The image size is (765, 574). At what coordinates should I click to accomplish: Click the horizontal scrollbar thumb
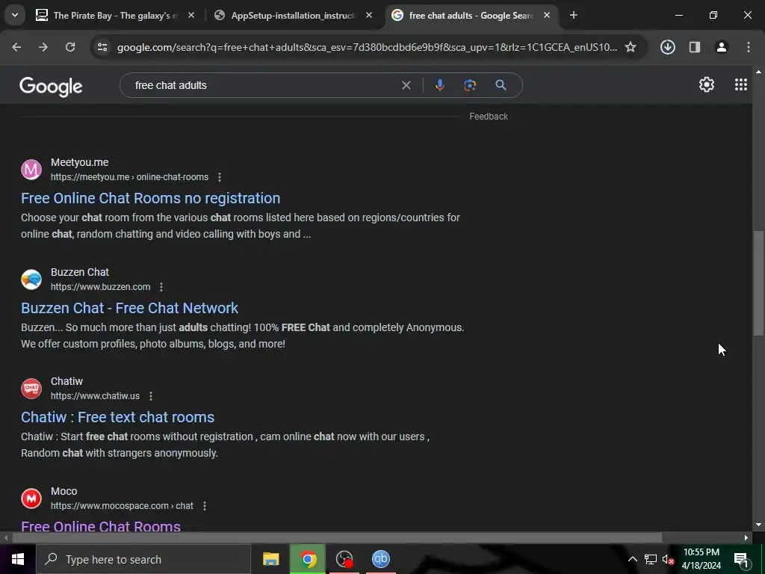pos(337,538)
